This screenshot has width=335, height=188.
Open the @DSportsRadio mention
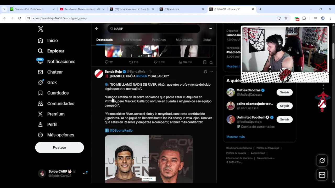121,131
